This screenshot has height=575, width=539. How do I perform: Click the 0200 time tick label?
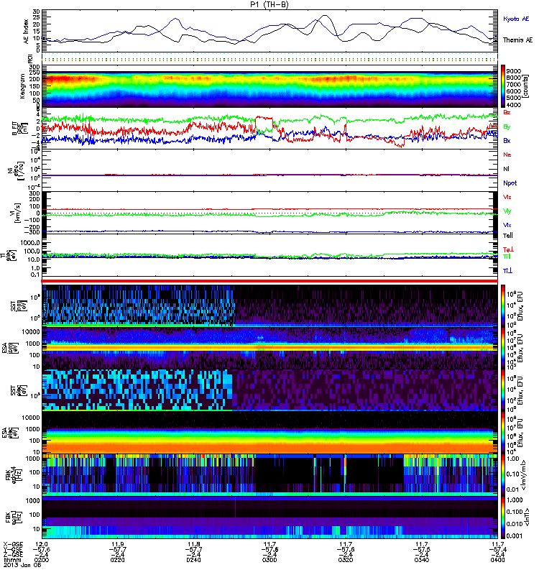[x=41, y=560]
